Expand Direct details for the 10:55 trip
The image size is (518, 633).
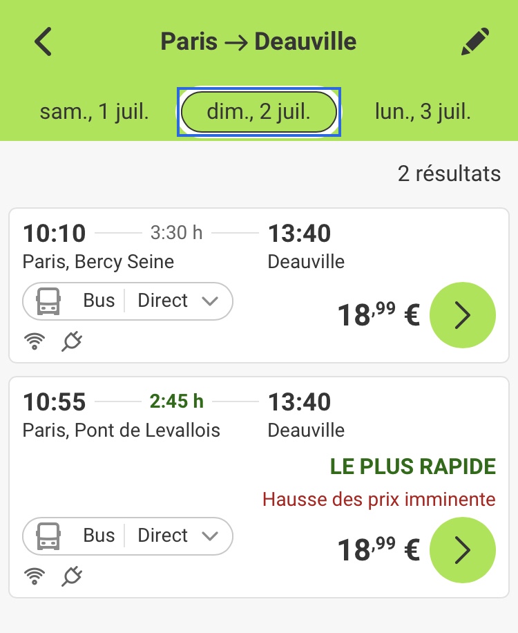pyautogui.click(x=178, y=536)
